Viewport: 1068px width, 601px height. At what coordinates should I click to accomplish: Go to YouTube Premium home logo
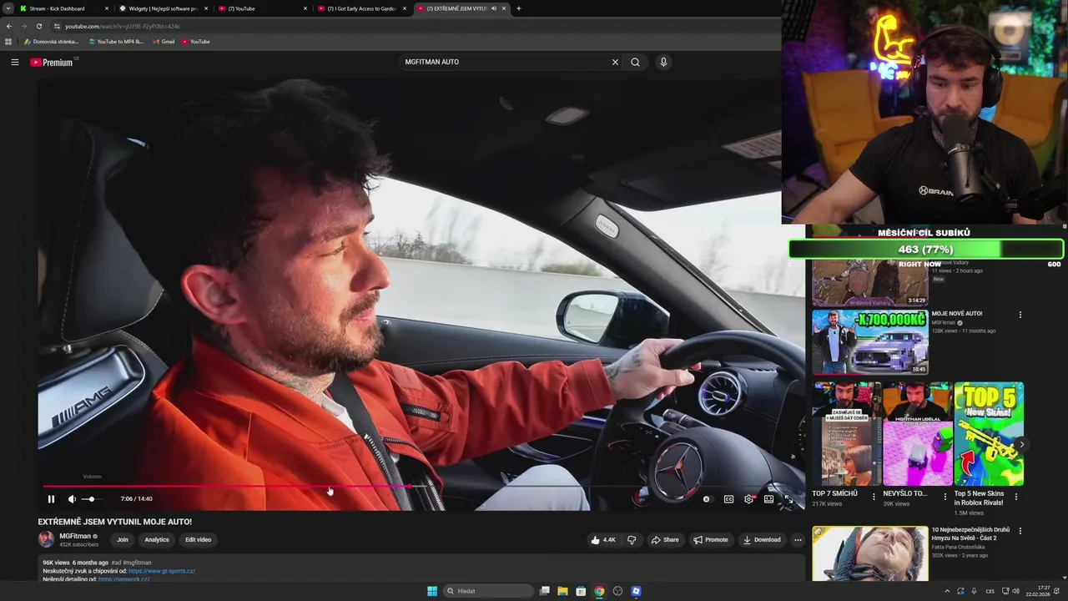click(x=52, y=62)
